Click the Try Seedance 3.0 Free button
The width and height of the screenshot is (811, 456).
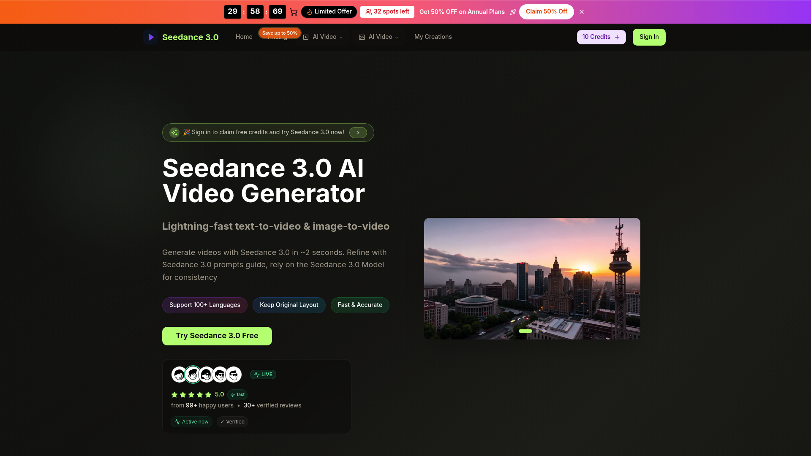coord(217,336)
